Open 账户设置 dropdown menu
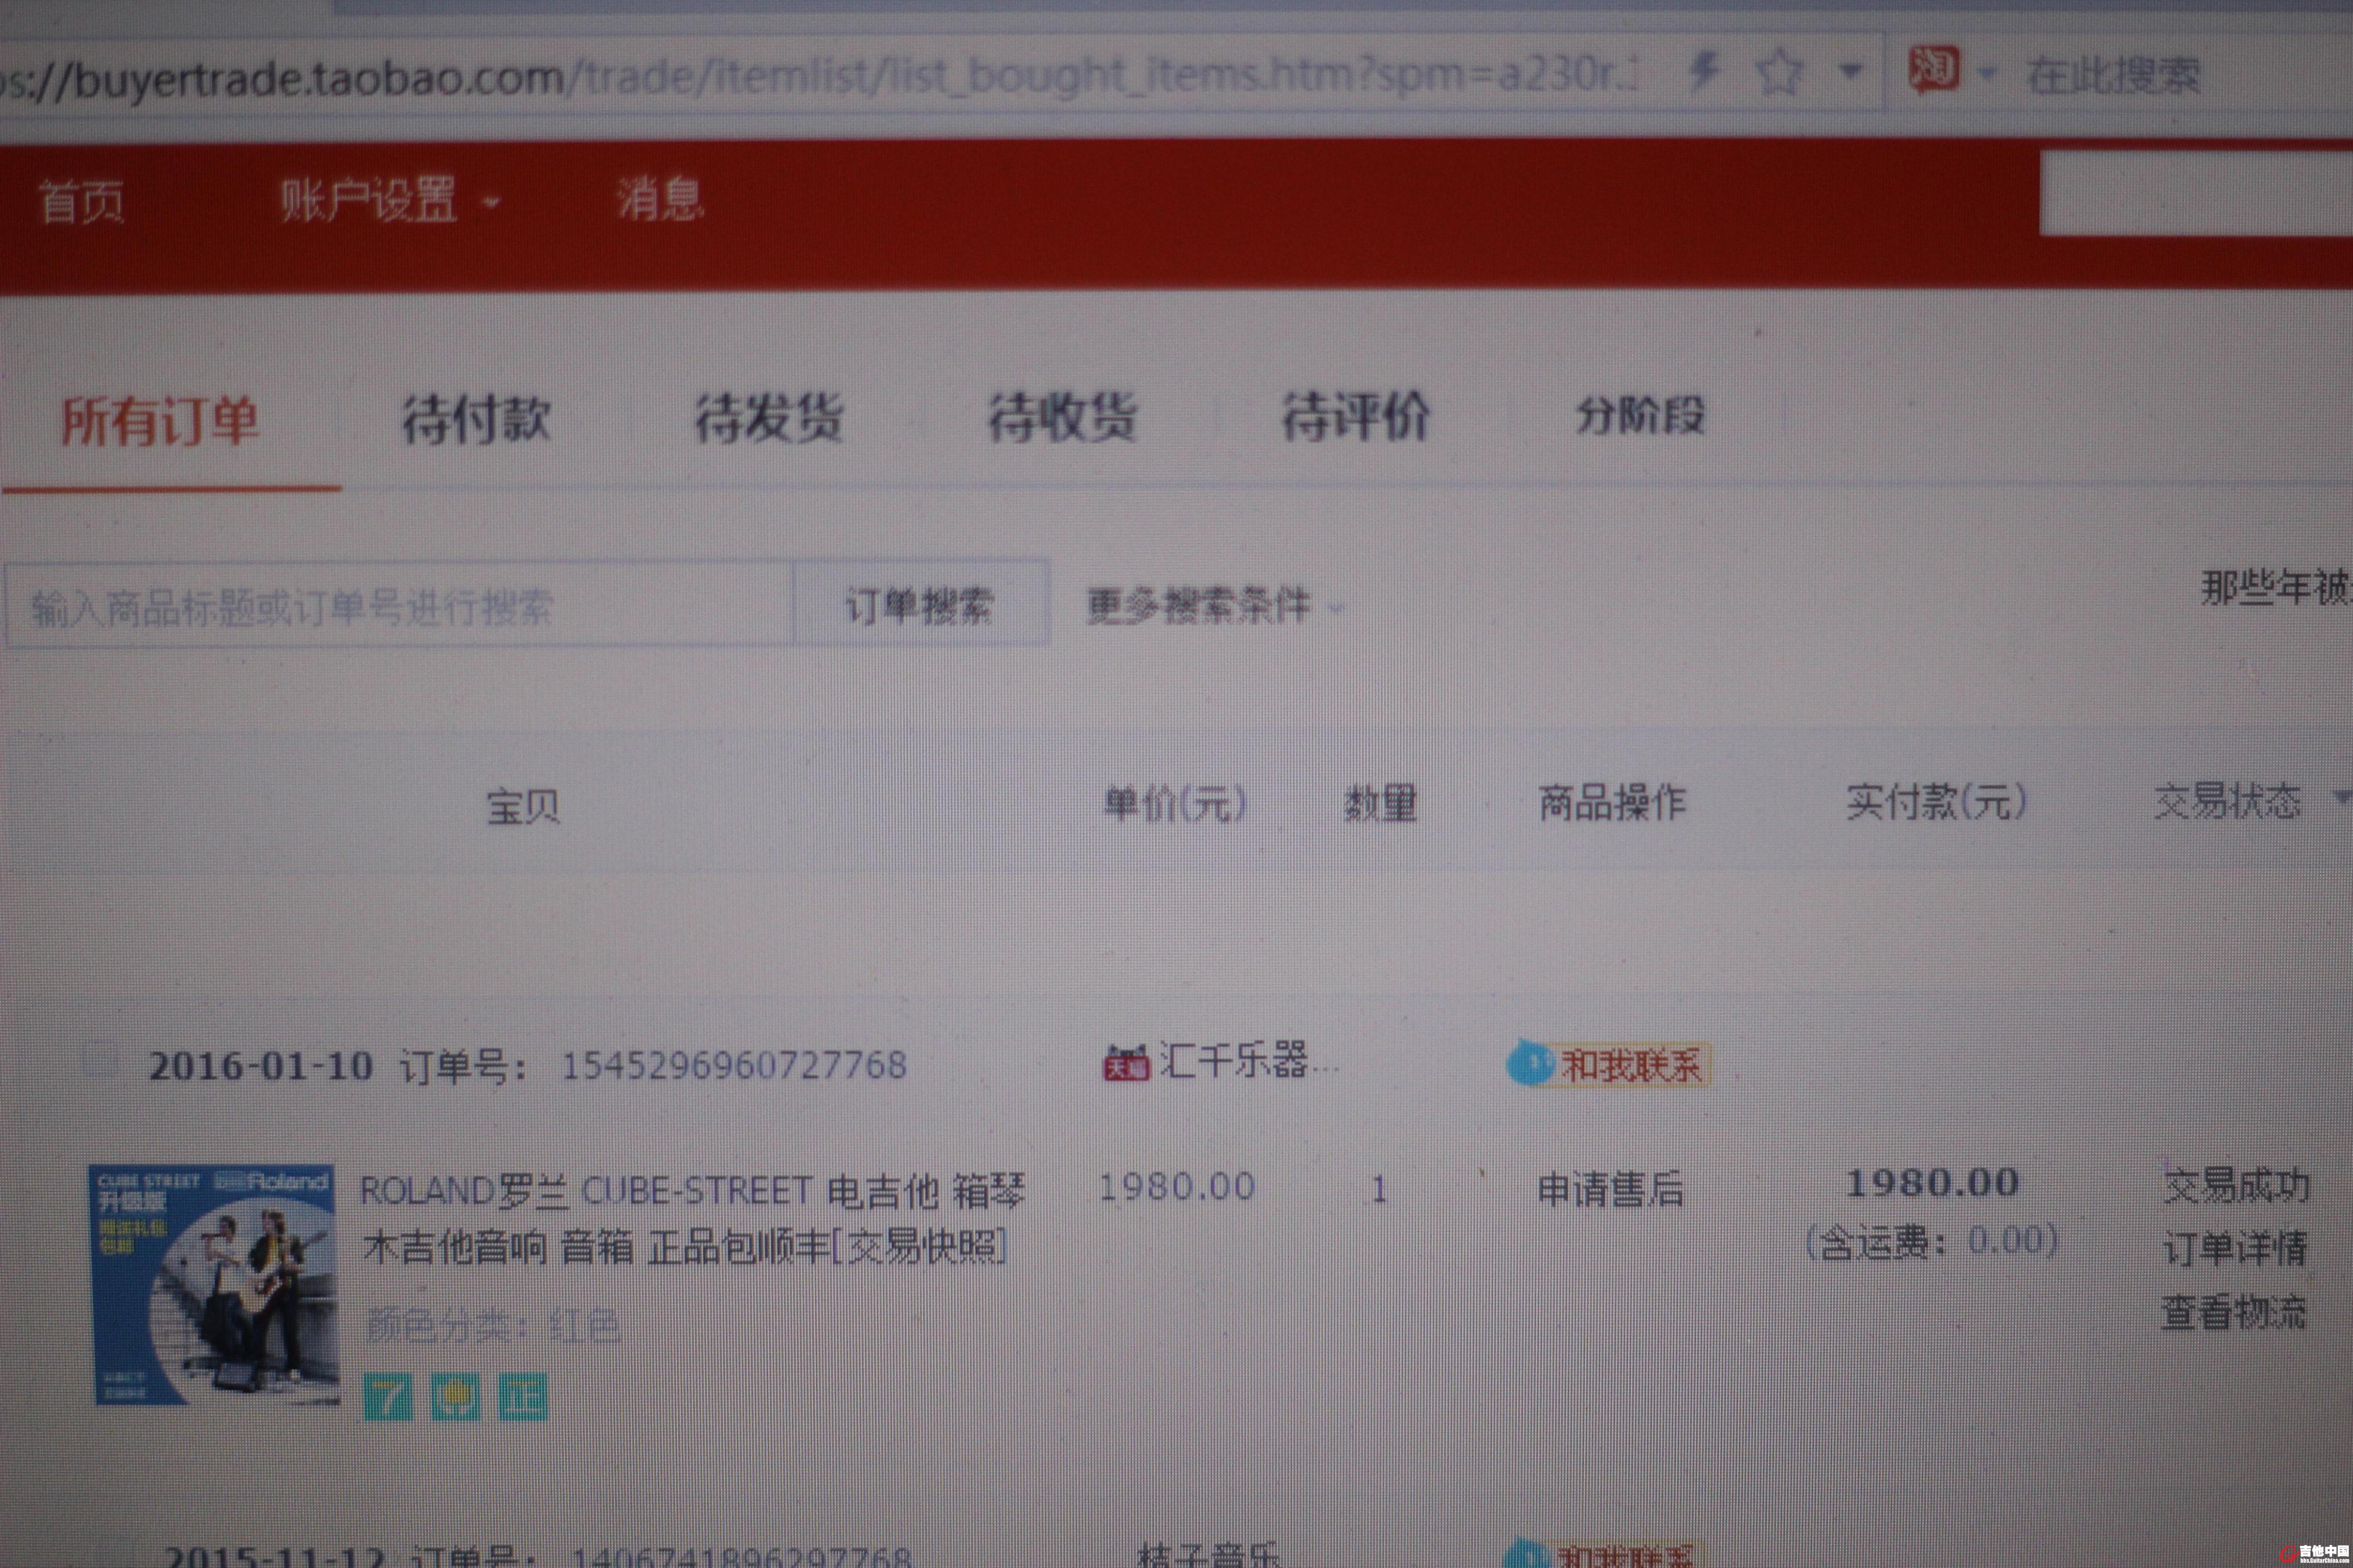This screenshot has height=1568, width=2353. coord(389,200)
